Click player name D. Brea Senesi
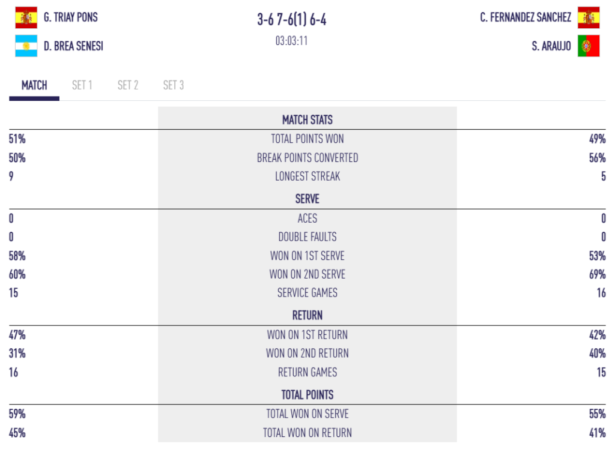The image size is (615, 452). click(73, 46)
